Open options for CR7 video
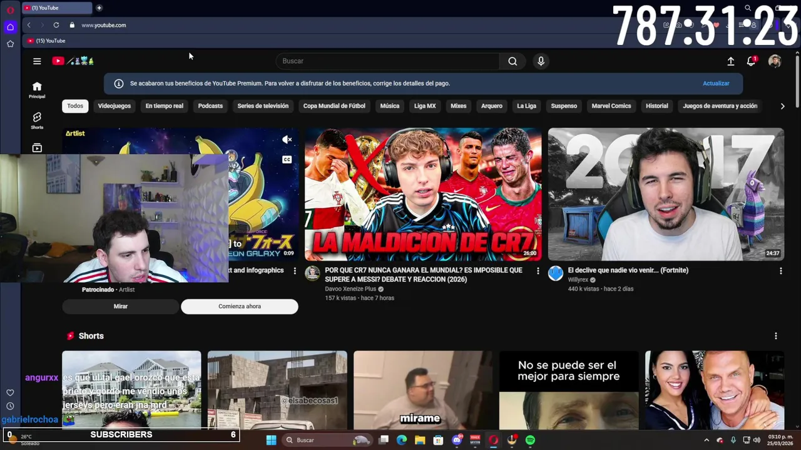The width and height of the screenshot is (801, 450). [x=538, y=271]
